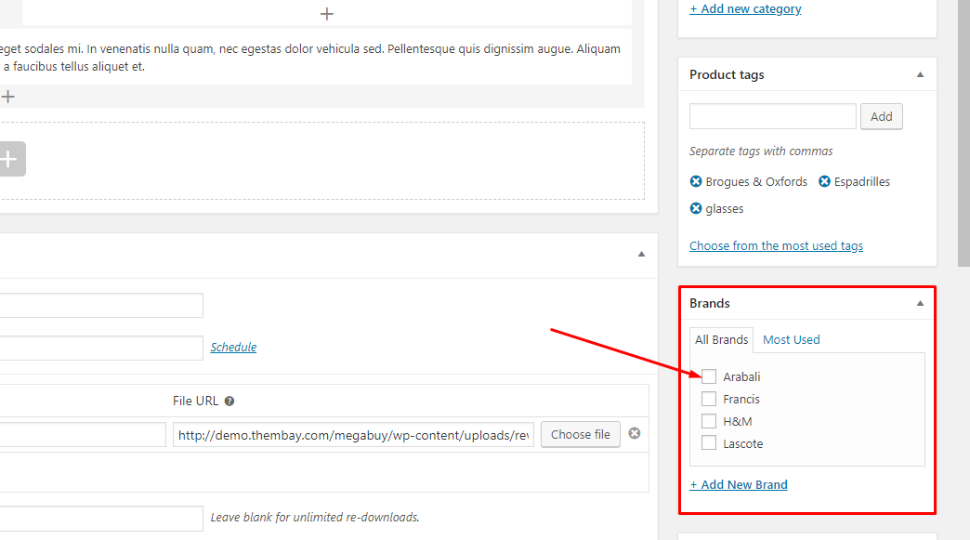Click the H&M brand label
Viewport: 970px width, 540px height.
point(738,421)
